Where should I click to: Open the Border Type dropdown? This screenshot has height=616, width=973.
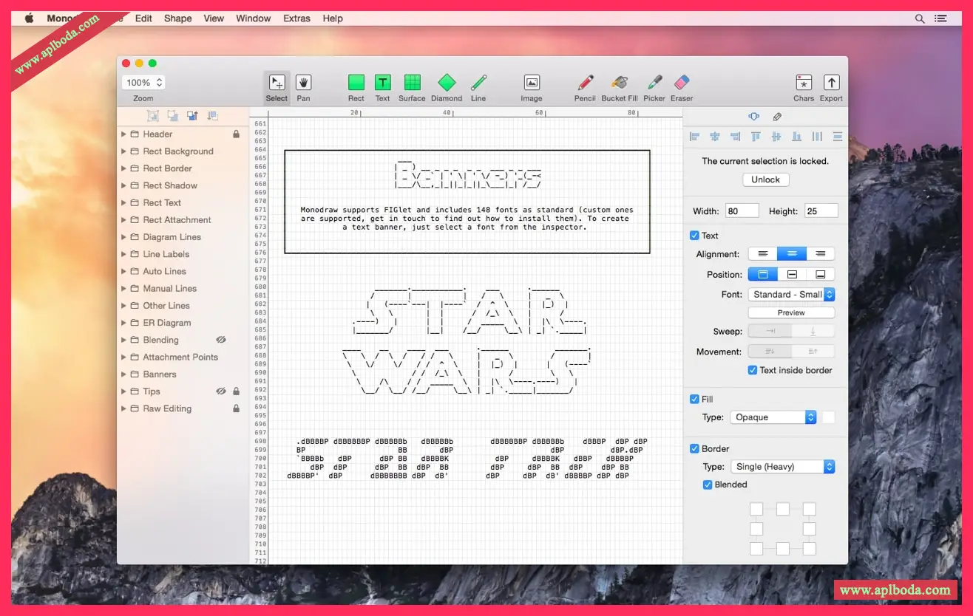(782, 467)
